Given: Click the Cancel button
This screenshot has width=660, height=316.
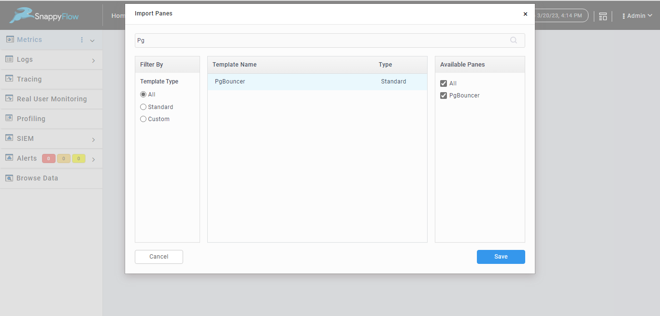Looking at the screenshot, I should (159, 257).
